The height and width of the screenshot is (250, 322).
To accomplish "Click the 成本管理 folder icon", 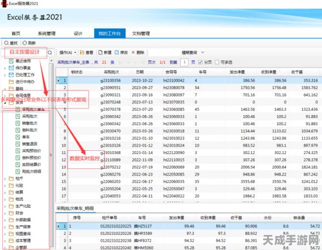I will tap(11, 241).
